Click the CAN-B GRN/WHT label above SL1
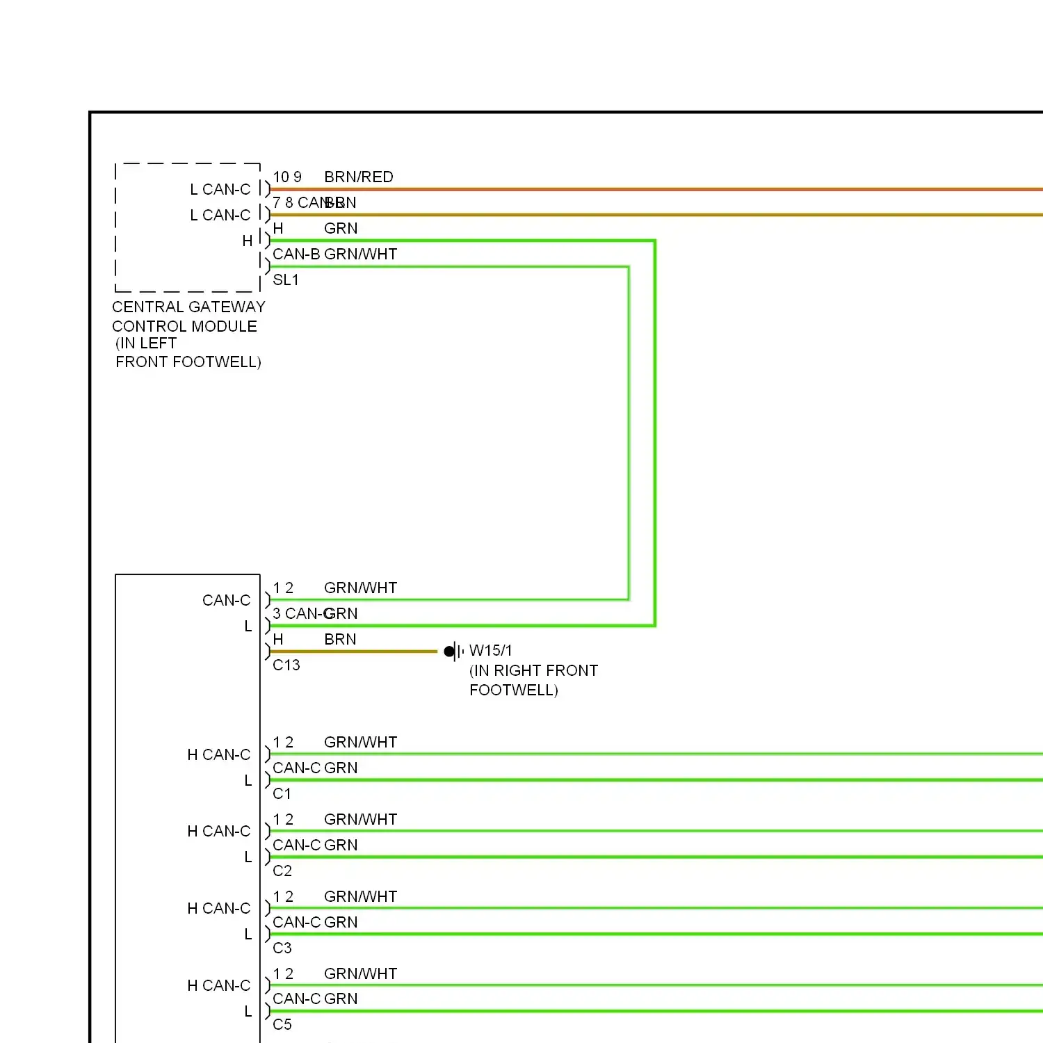 tap(335, 254)
